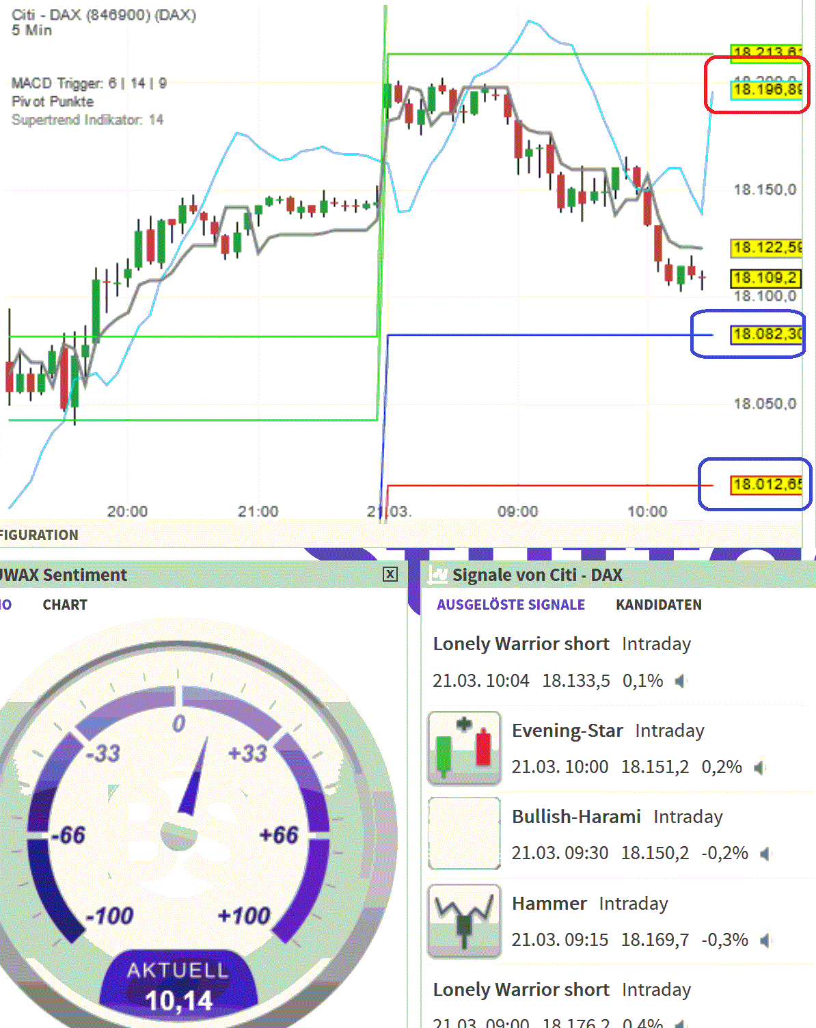Click the Bullish-Harami pattern thumbnail
The image size is (816, 1028).
point(463,833)
